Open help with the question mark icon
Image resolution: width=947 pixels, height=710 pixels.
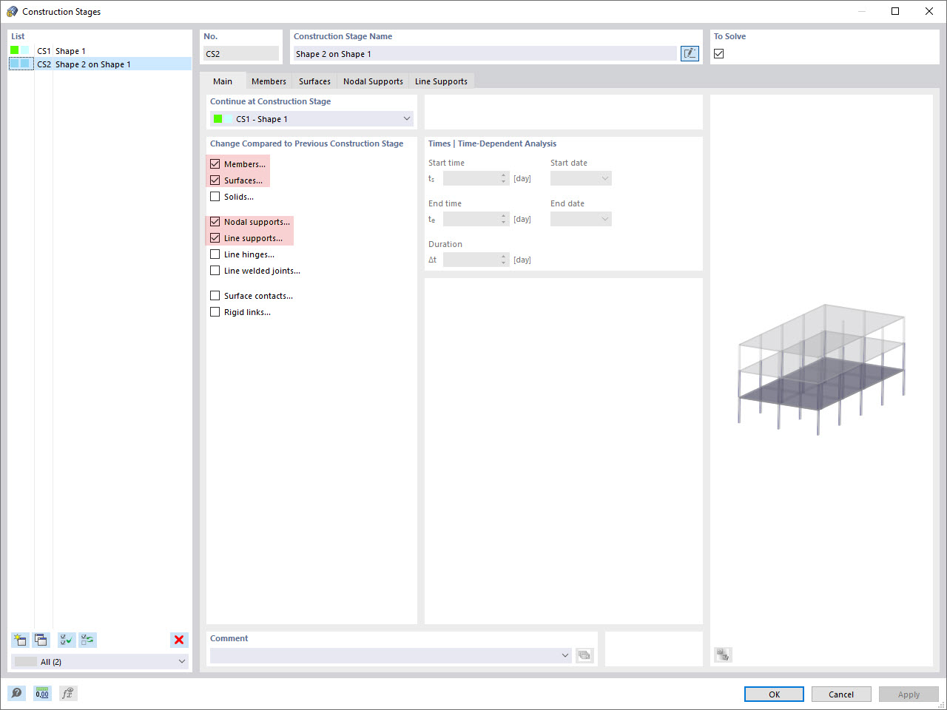(16, 693)
